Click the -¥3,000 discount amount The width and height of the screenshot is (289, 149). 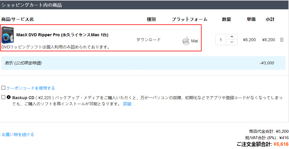267,63
